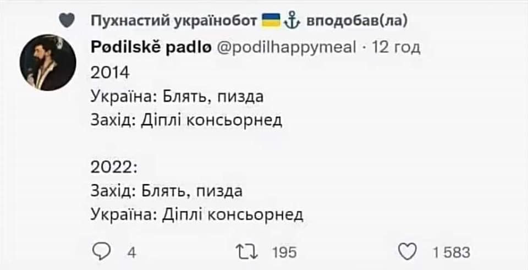
Task: Click the "вподобав(ла)" liked-by label
Action: coord(356,21)
